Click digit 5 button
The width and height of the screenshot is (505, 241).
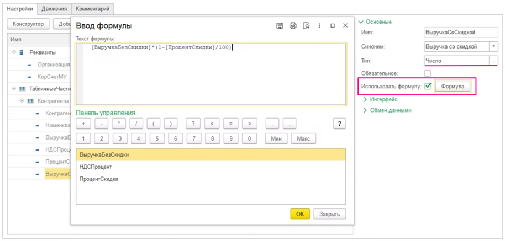coord(157,139)
